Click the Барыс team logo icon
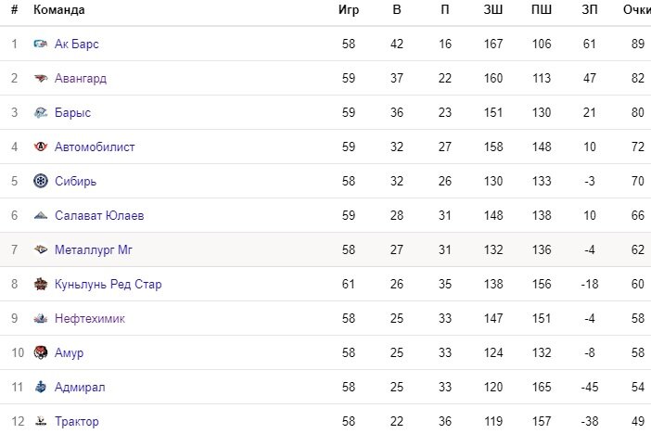Image resolution: width=651 pixels, height=434 pixels. 40,112
